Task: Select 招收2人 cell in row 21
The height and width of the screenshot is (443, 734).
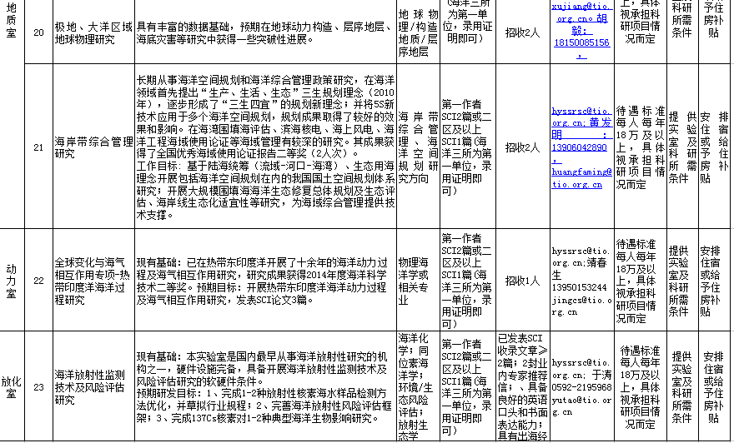Action: pos(523,147)
